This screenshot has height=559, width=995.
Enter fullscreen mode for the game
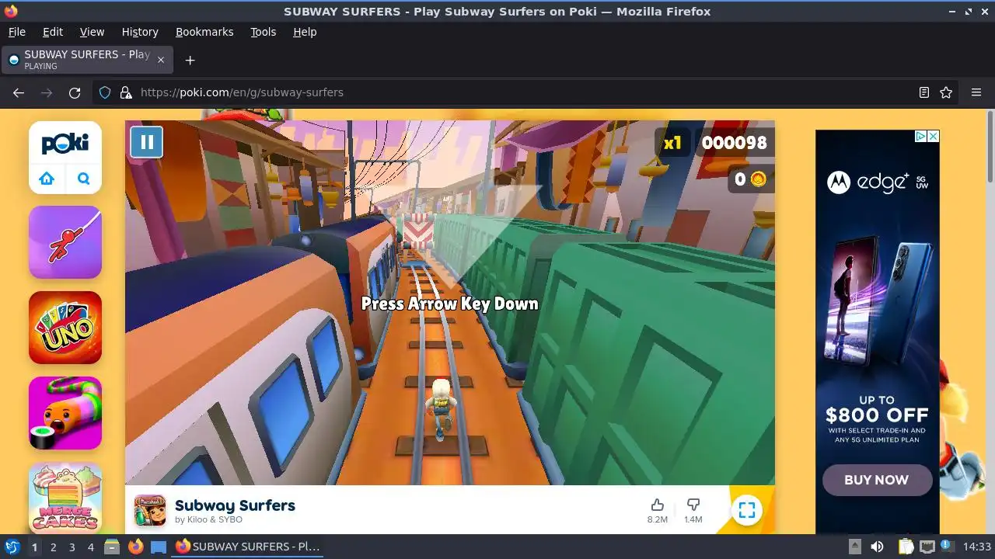[747, 510]
